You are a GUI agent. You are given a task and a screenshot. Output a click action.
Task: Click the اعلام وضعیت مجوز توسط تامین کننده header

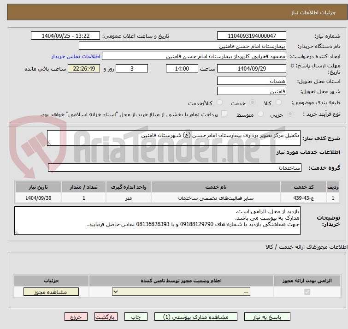click(181, 281)
